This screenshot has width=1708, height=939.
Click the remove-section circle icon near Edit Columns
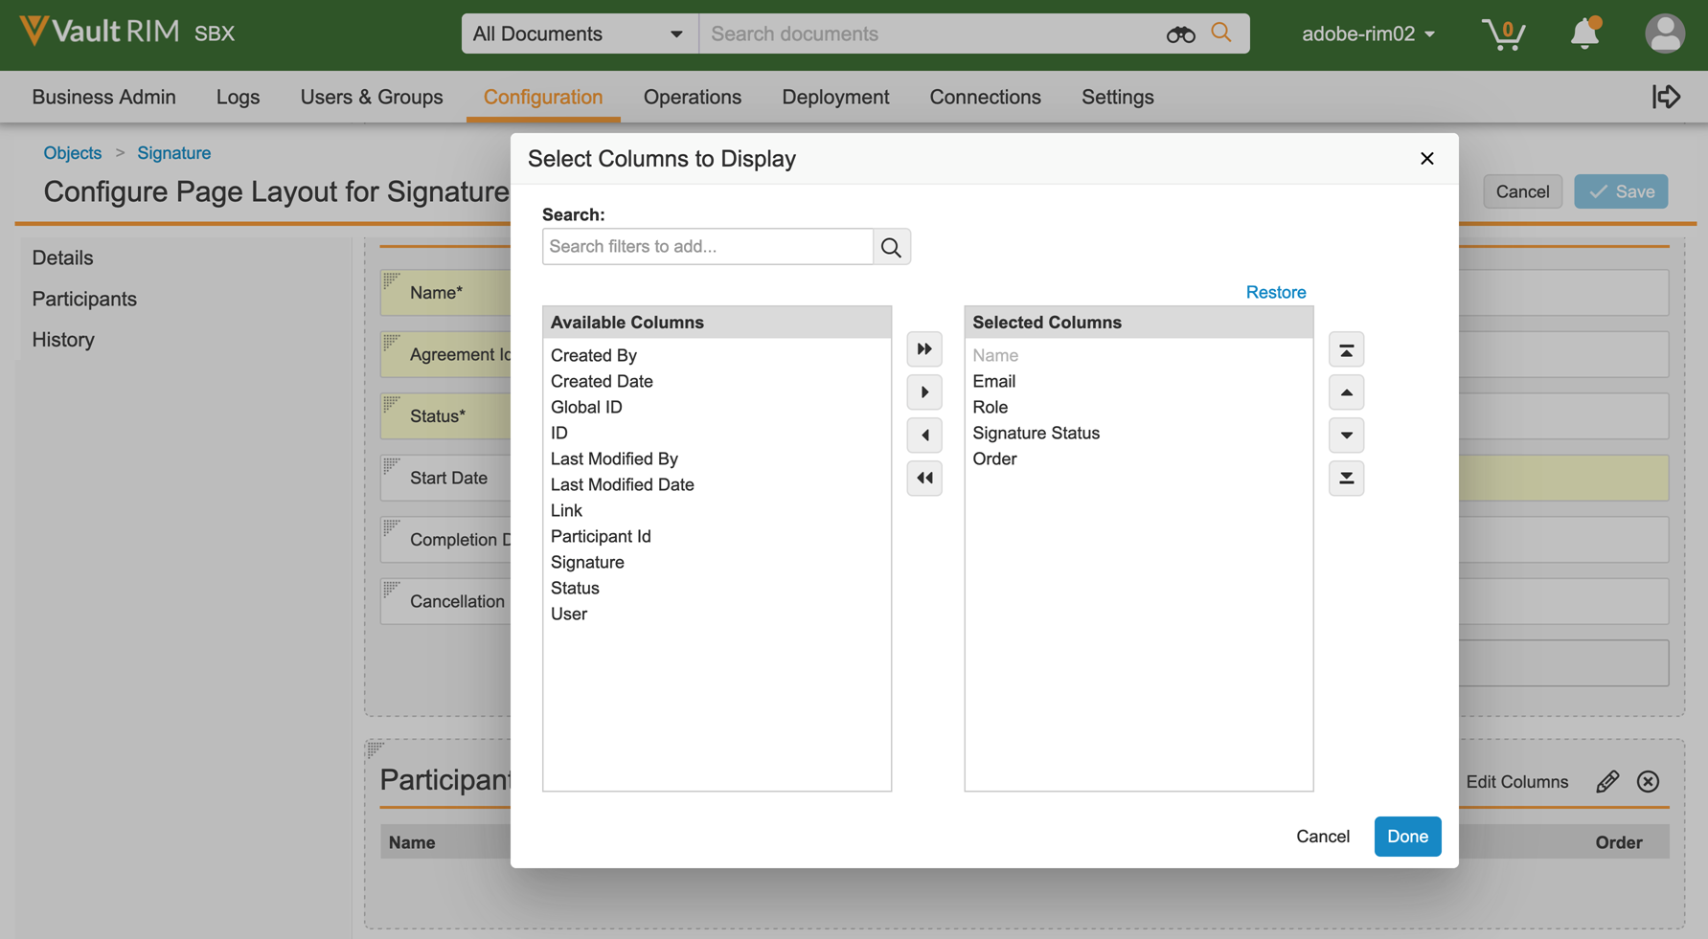tap(1649, 781)
